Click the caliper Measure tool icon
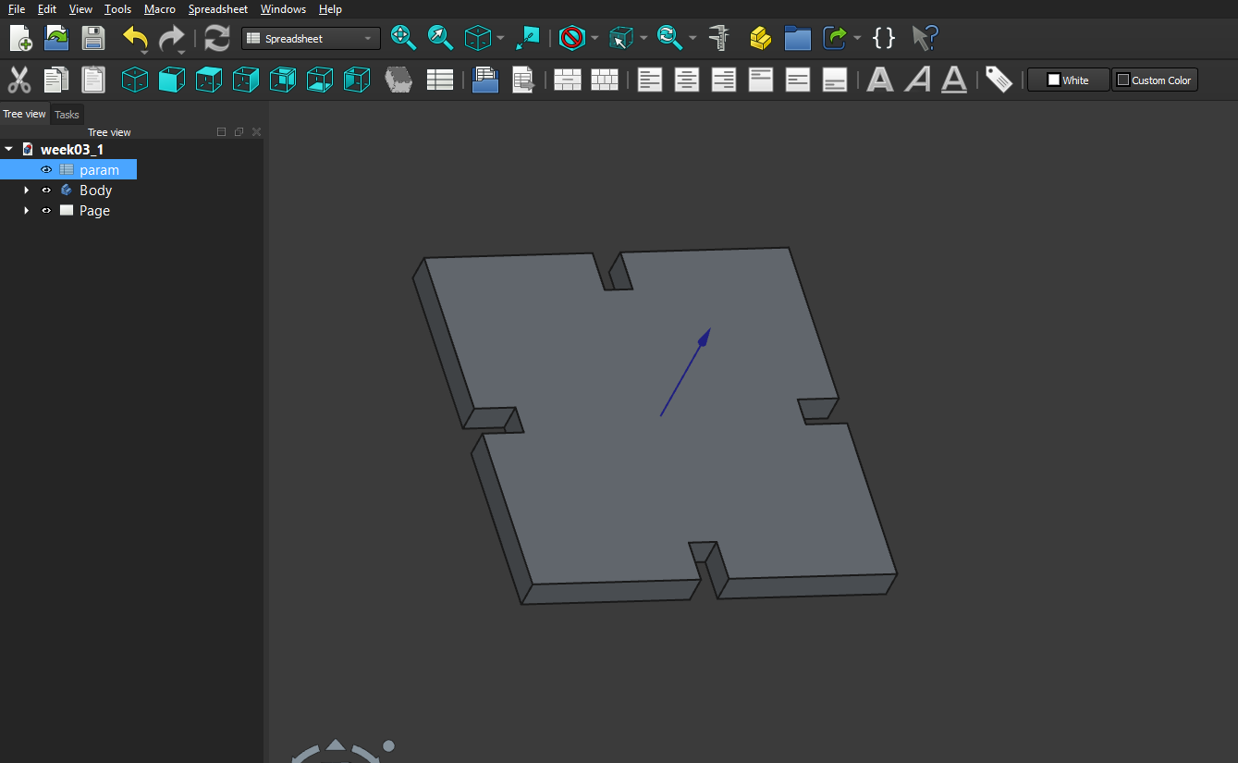The width and height of the screenshot is (1238, 763). click(x=718, y=38)
